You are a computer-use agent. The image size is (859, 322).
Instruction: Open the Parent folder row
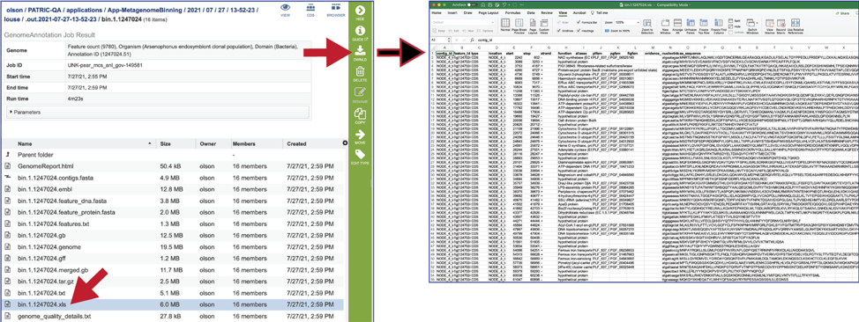175,155
